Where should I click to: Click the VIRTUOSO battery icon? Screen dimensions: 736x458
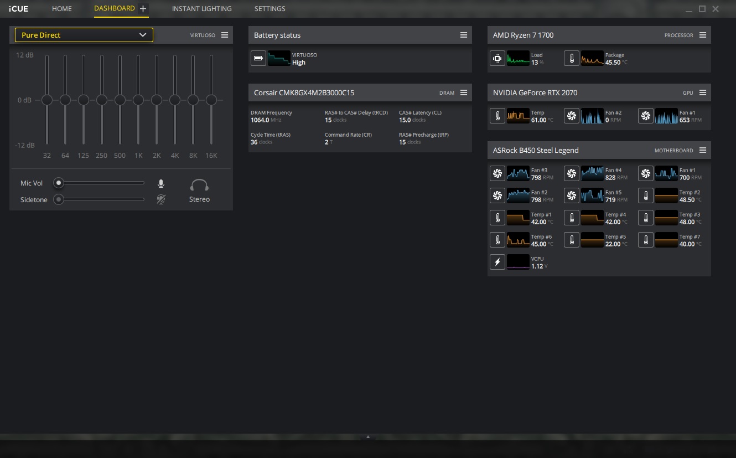(258, 58)
